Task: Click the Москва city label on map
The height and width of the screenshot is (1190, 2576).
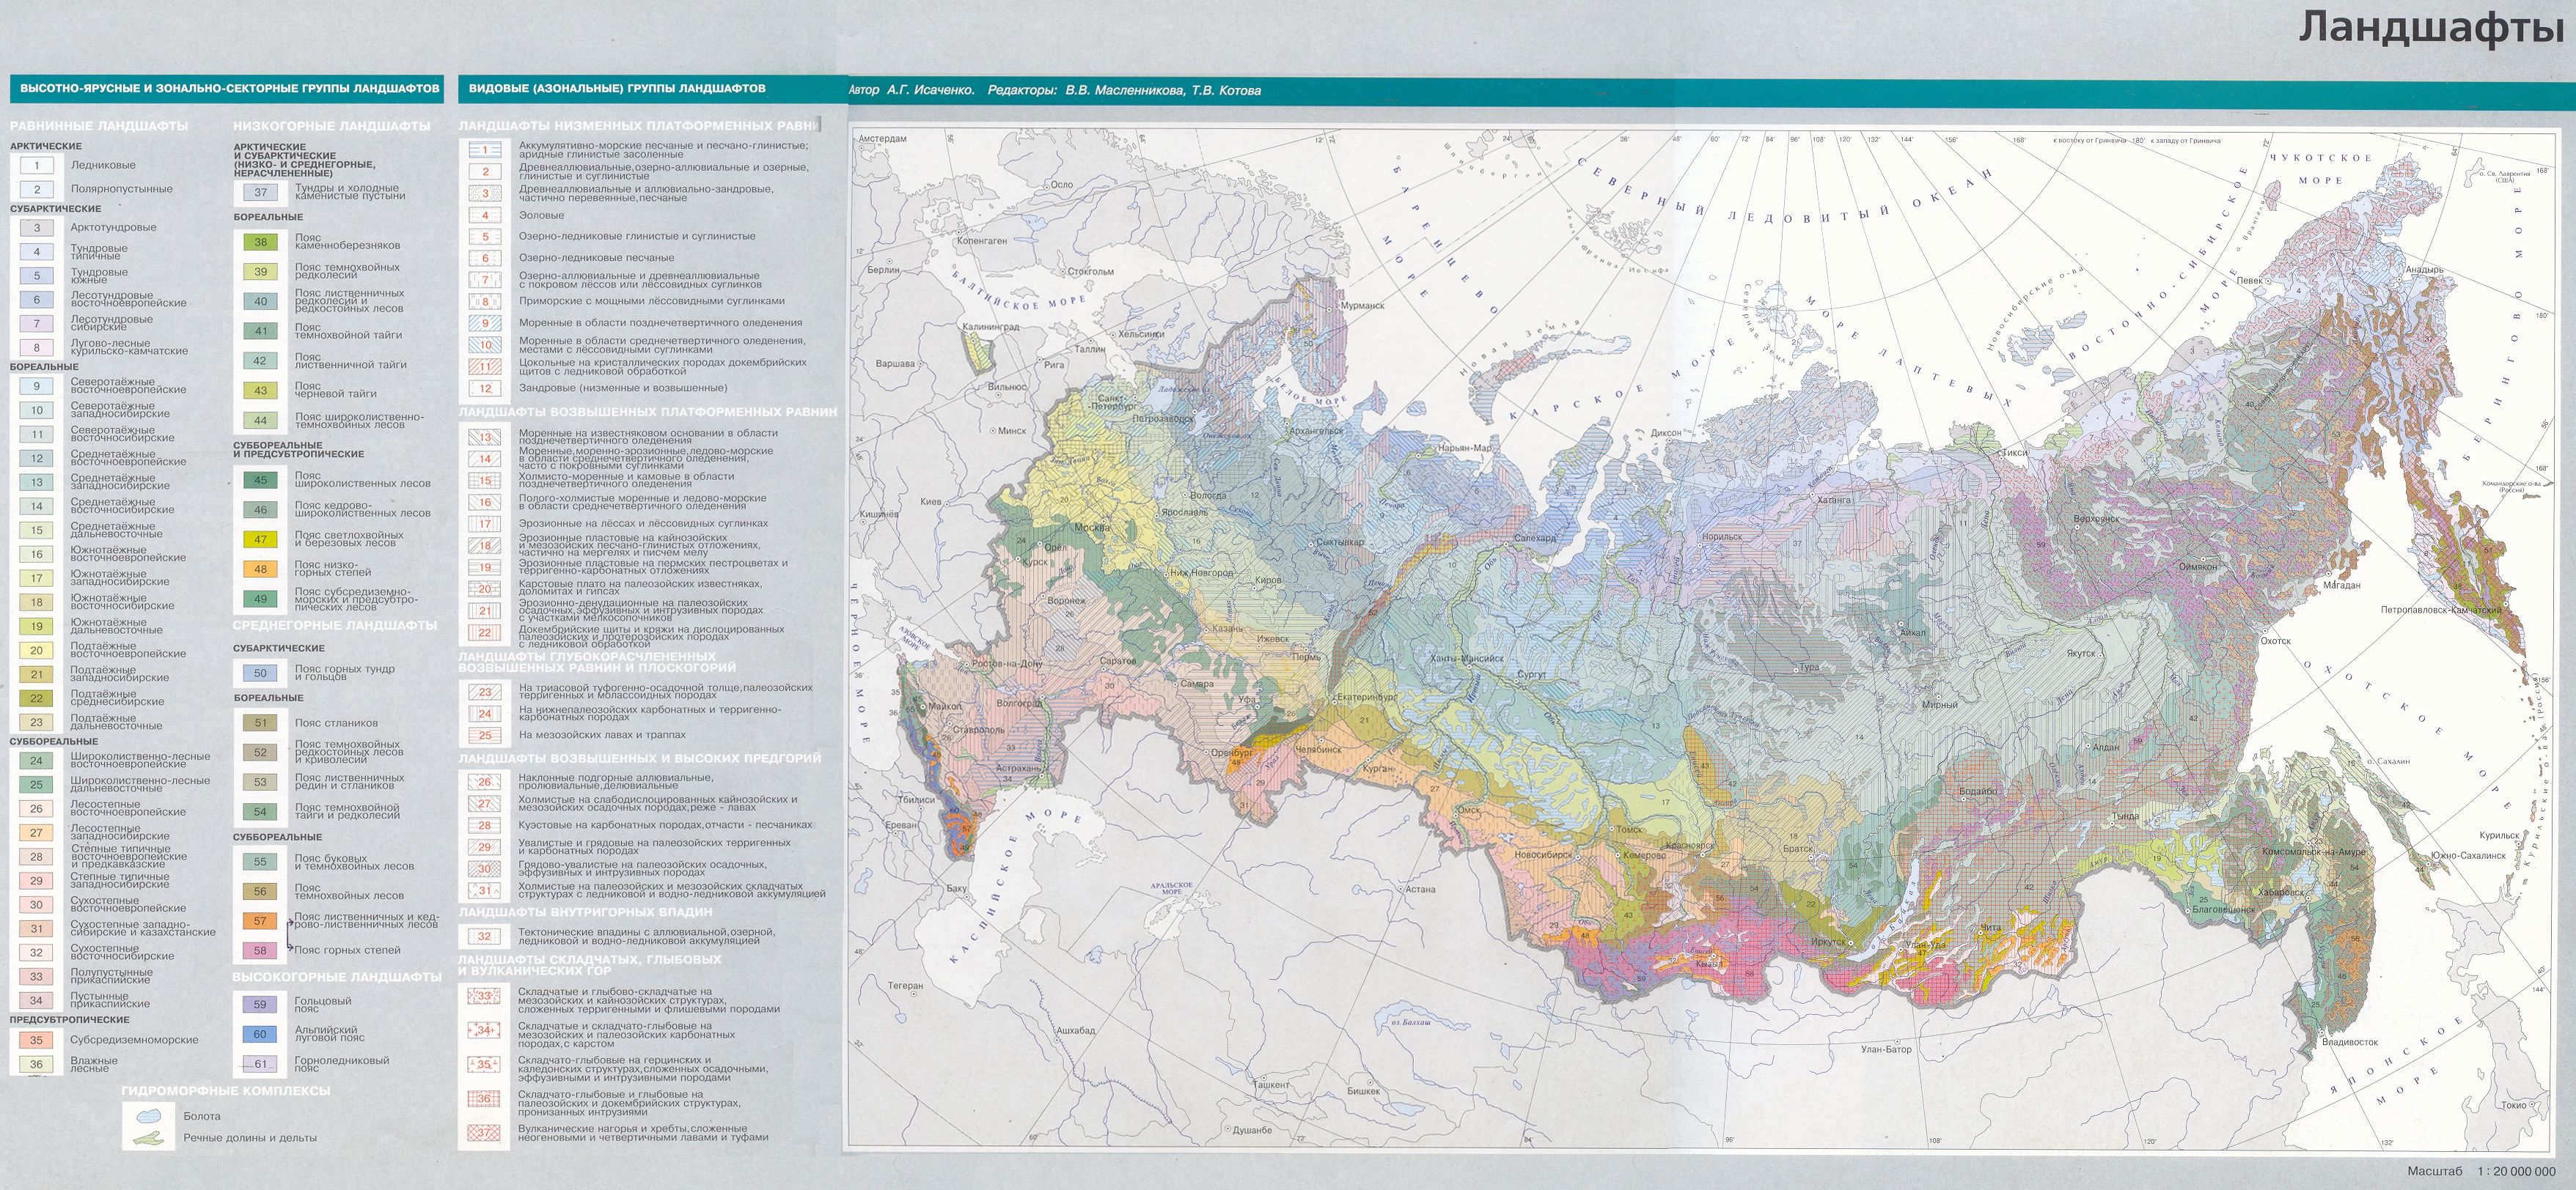Action: pos(1091,528)
